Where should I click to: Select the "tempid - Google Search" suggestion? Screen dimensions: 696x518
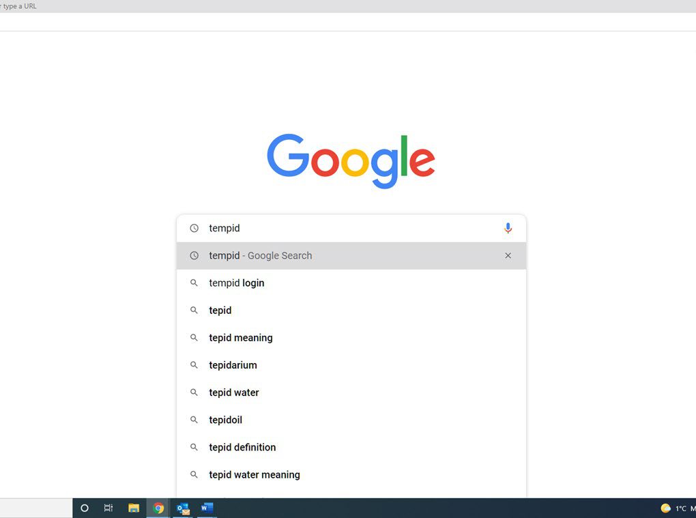261,255
